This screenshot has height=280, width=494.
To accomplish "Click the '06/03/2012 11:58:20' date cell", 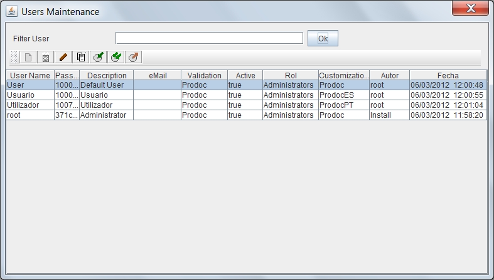I will [x=448, y=115].
